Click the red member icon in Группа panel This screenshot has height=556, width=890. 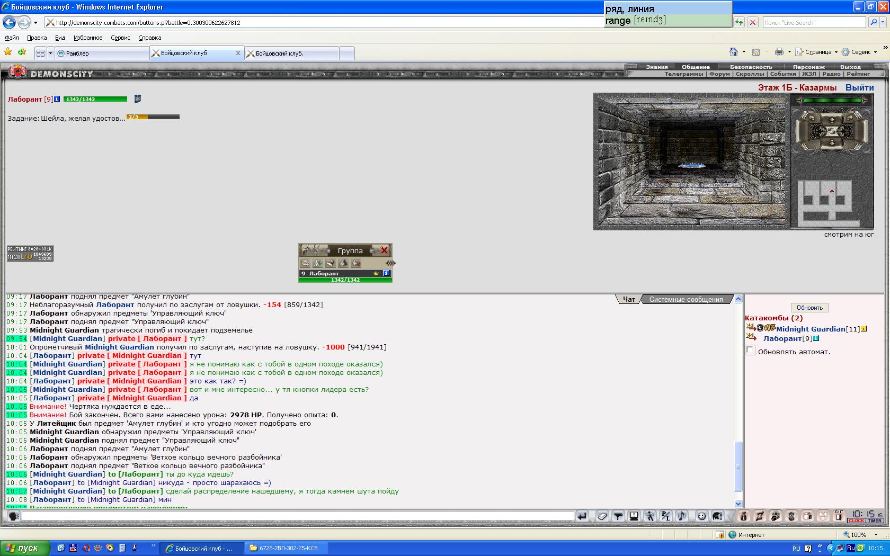tap(355, 263)
